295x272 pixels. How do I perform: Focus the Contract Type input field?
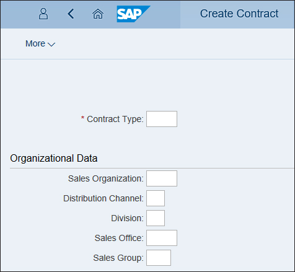pos(162,119)
